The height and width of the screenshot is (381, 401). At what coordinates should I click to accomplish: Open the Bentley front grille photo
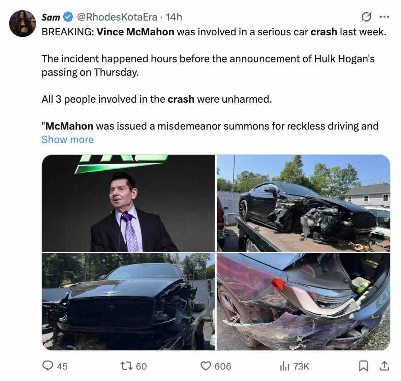click(x=128, y=302)
